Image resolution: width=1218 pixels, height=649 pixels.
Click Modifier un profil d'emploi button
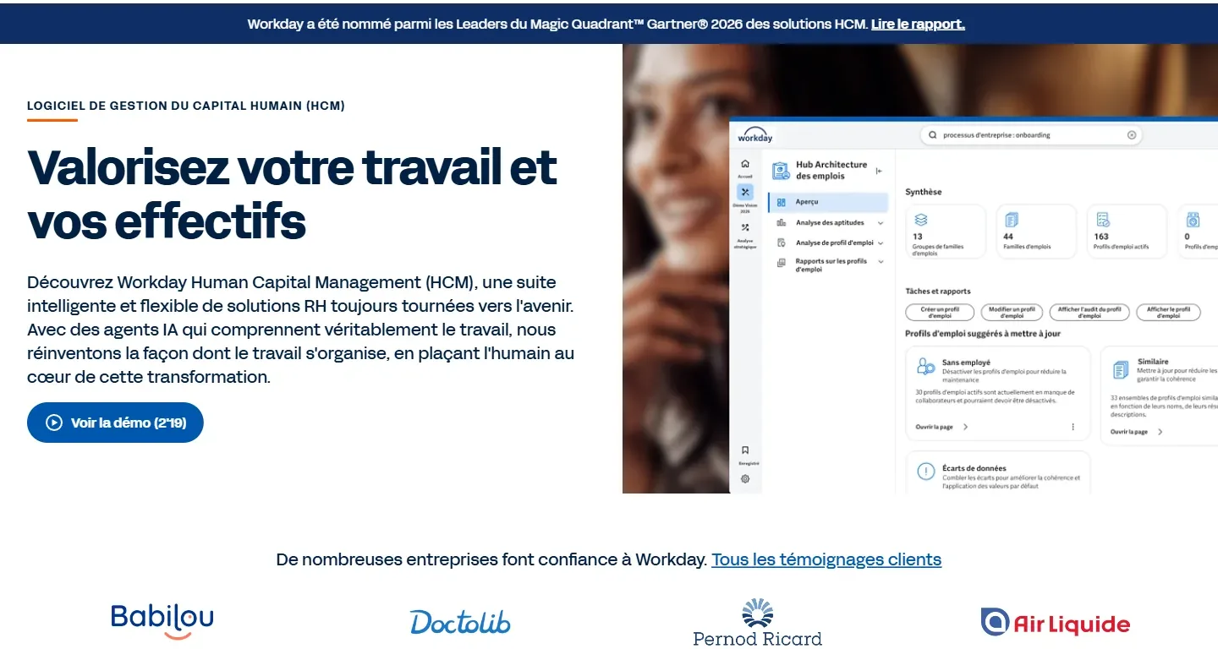[1012, 313]
